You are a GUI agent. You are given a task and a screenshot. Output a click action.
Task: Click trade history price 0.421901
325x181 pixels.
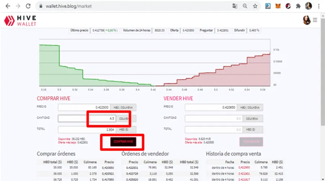click(244, 173)
